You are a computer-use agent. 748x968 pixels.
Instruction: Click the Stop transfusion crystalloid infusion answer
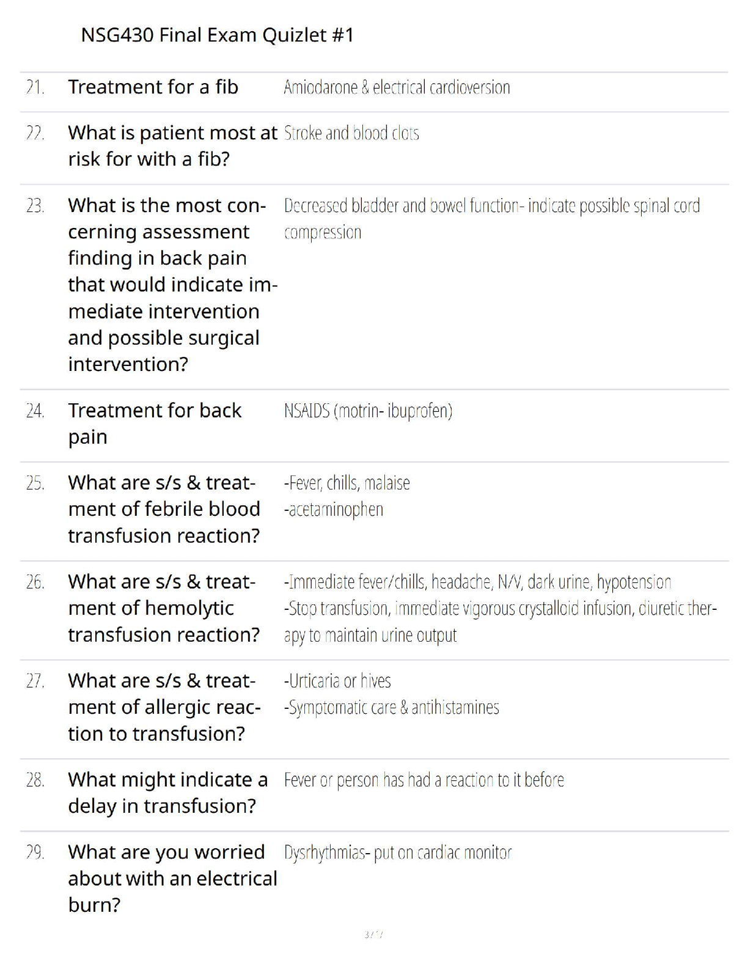point(501,621)
